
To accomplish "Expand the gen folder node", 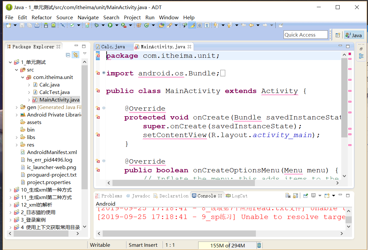I will 16,107.
